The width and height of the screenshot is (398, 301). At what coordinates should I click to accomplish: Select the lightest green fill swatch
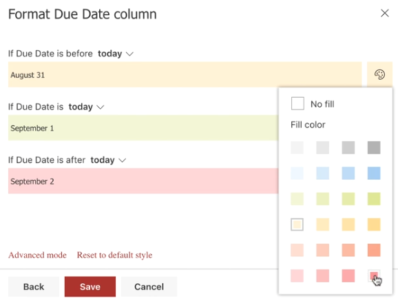297,199
